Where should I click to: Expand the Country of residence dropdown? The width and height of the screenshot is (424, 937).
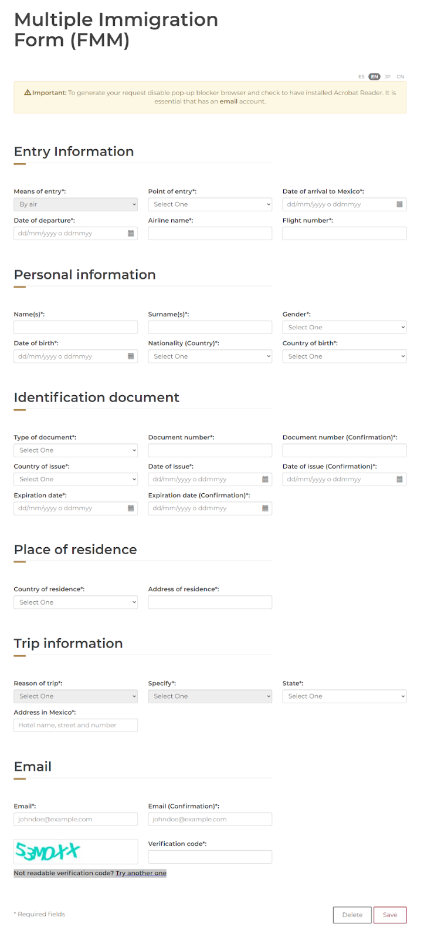[x=76, y=602]
